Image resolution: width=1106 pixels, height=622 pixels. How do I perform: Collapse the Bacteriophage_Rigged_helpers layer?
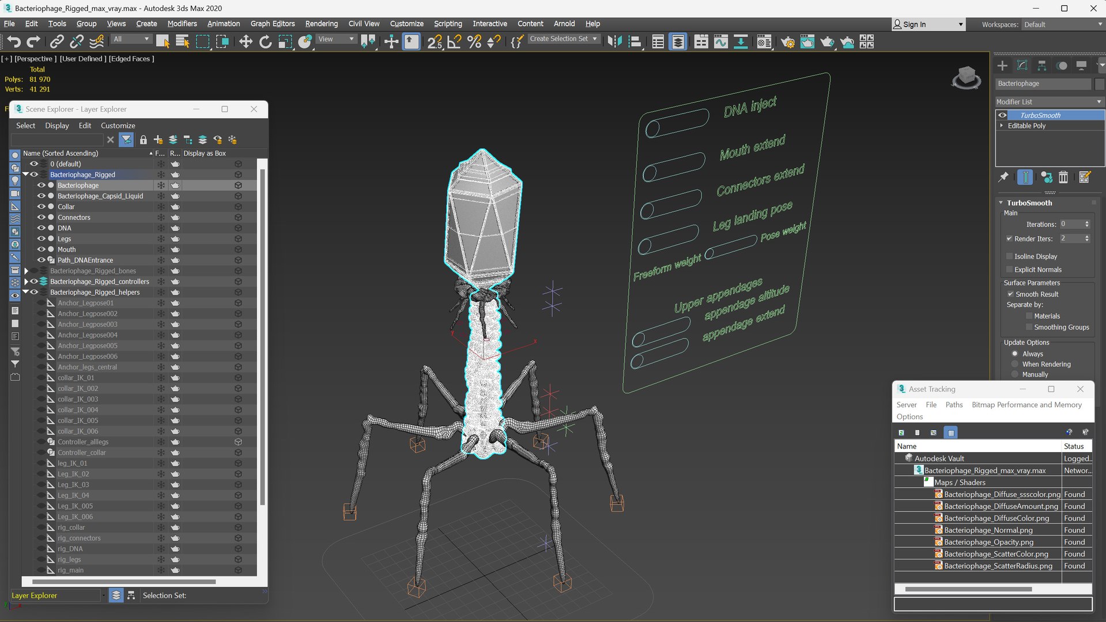(26, 292)
